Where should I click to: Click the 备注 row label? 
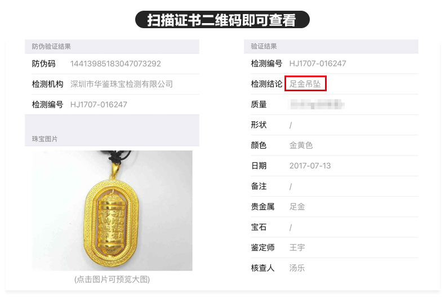pos(259,186)
